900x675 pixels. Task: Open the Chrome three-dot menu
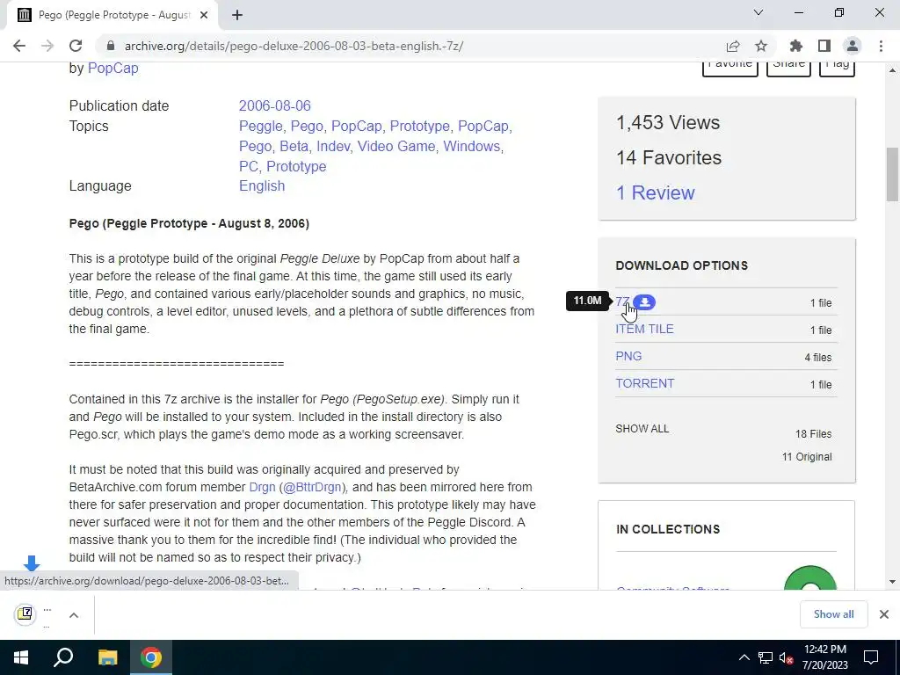(x=881, y=46)
